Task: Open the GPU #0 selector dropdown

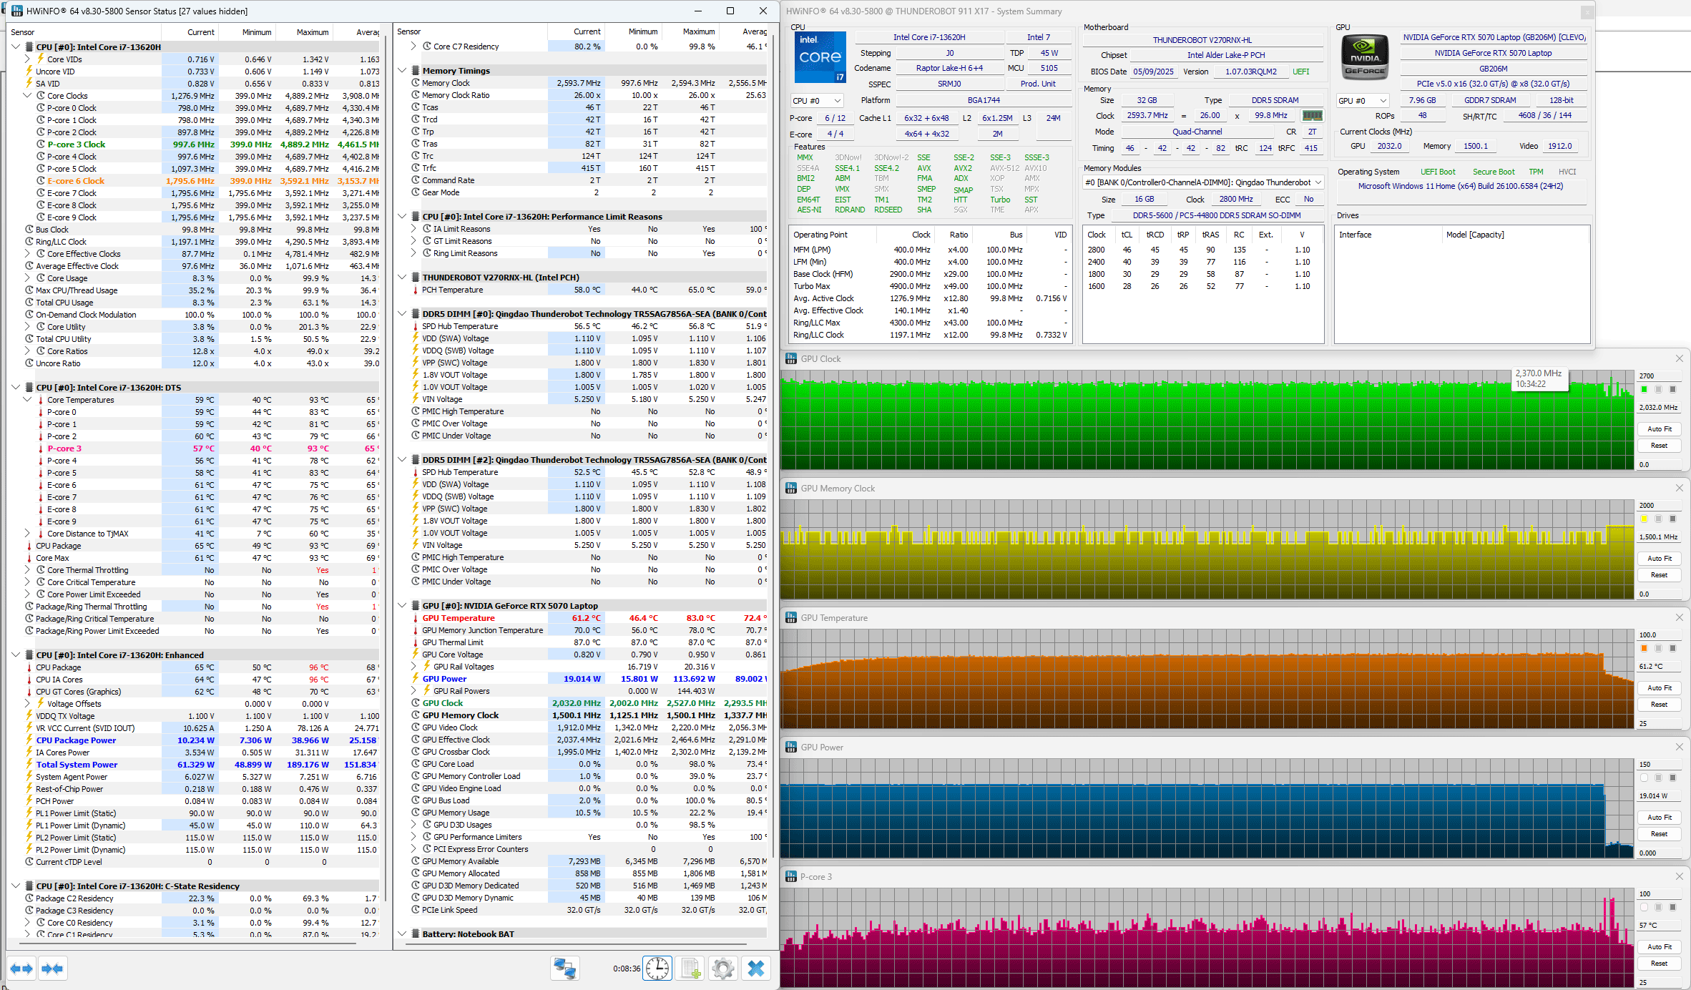Action: coord(1363,101)
